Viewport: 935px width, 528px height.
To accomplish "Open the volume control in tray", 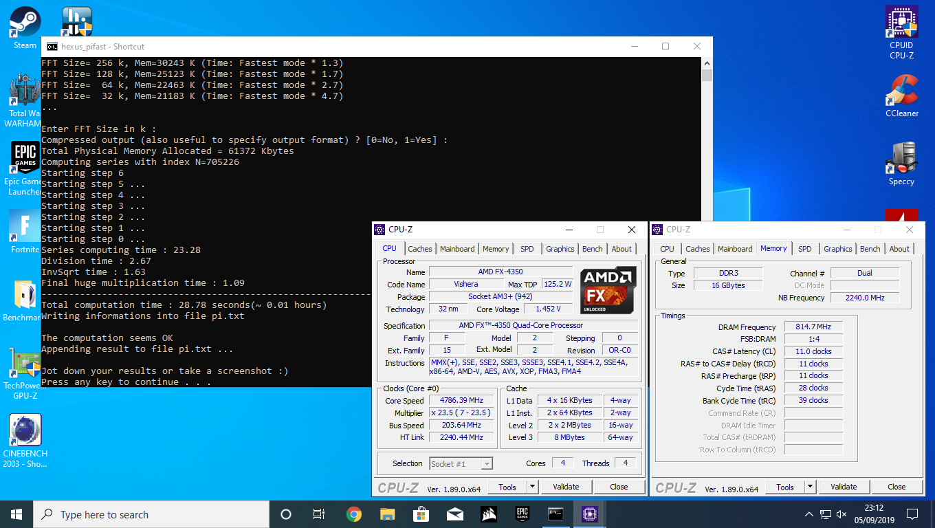I will (841, 514).
